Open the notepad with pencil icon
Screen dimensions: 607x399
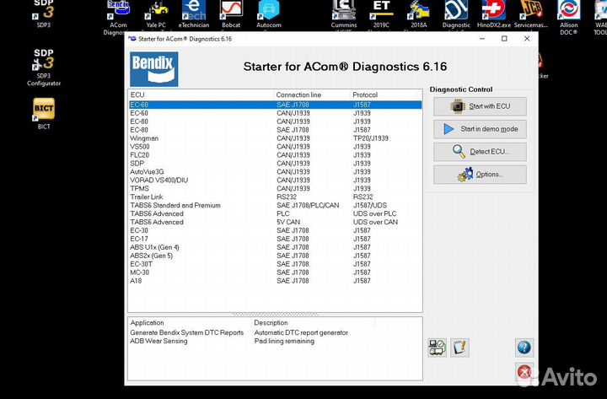pyautogui.click(x=459, y=347)
